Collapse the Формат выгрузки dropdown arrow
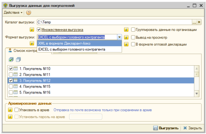 pos(120,37)
